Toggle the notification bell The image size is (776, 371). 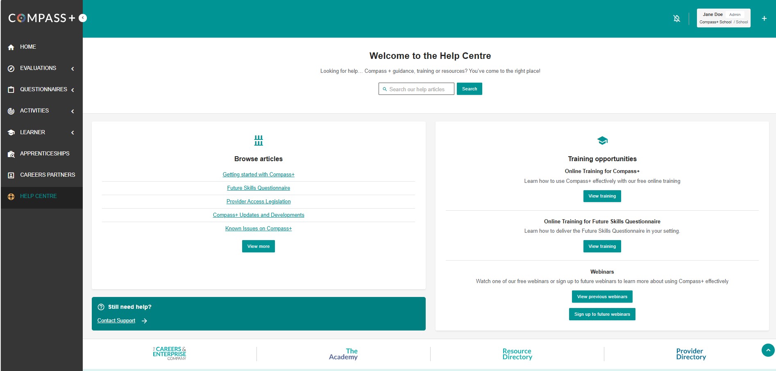click(677, 18)
